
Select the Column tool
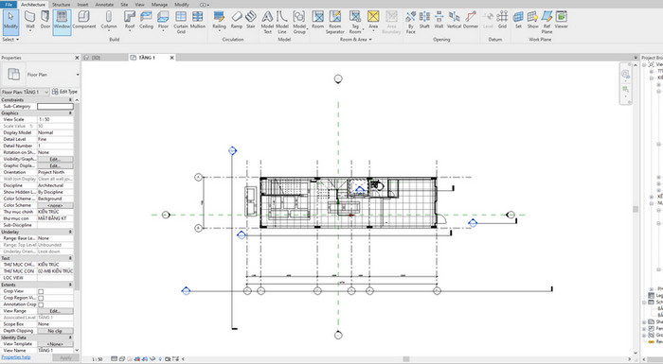click(x=109, y=21)
